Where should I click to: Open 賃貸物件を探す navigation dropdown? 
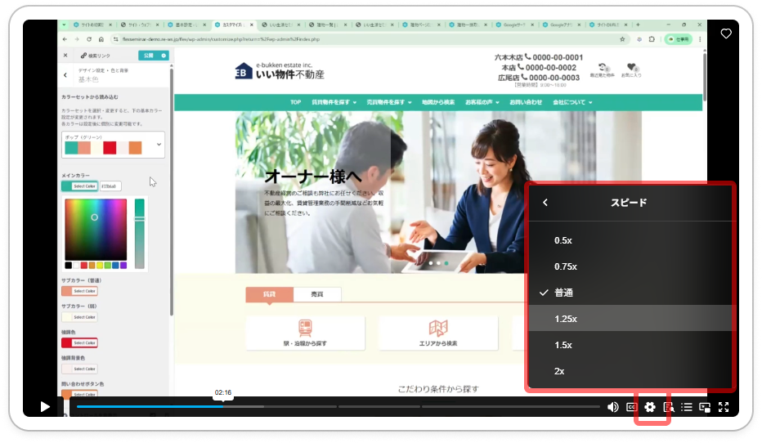[x=334, y=102]
